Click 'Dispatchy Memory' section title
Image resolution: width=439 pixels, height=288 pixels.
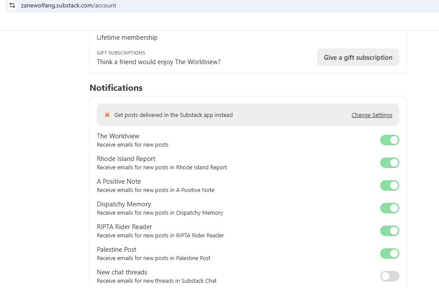click(x=124, y=204)
